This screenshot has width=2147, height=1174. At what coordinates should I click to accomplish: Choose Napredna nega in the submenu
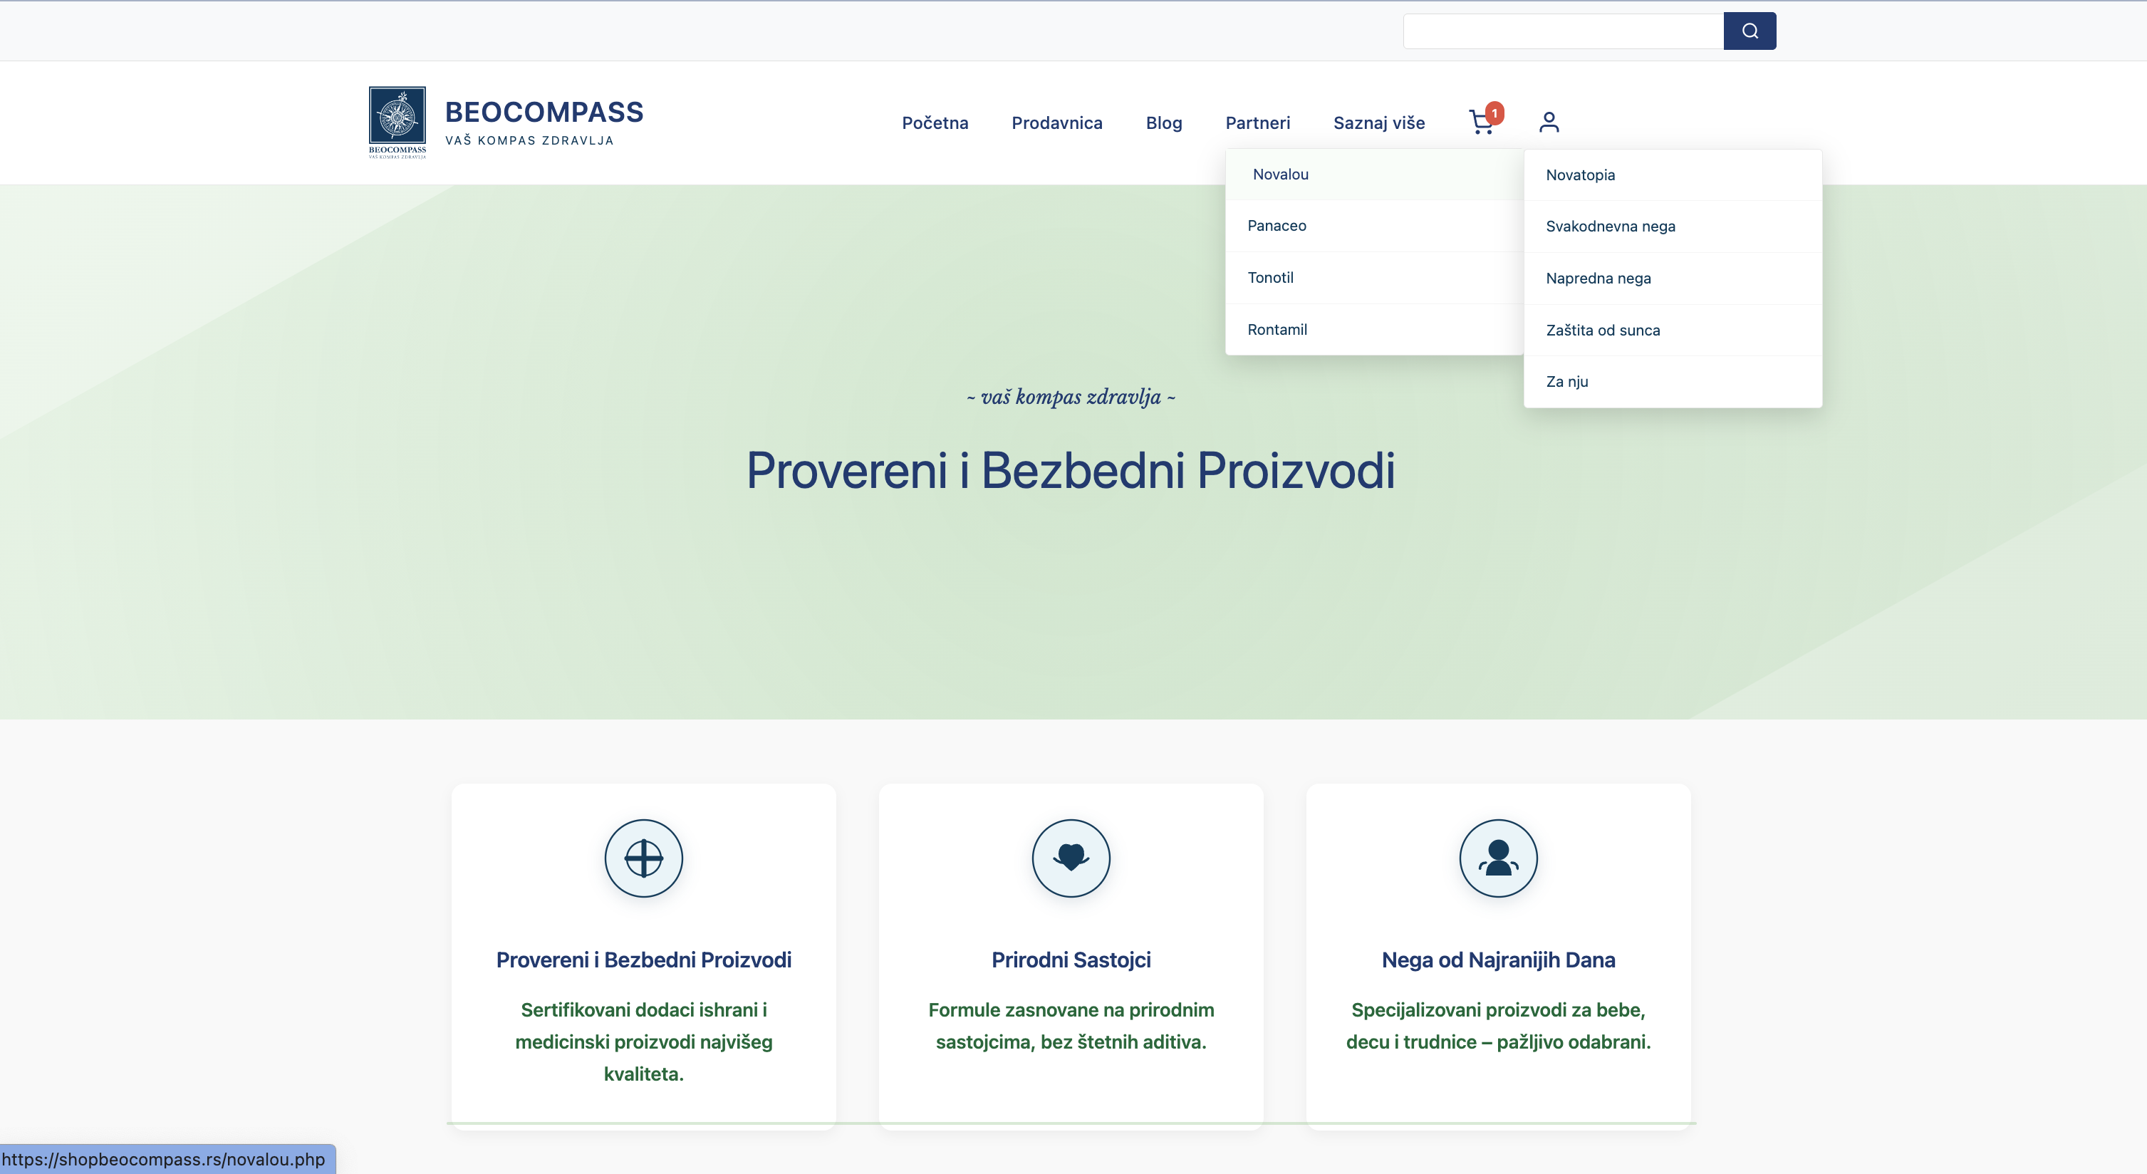tap(1673, 279)
